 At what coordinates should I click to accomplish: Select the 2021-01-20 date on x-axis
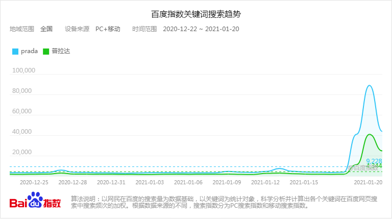coord(368,182)
